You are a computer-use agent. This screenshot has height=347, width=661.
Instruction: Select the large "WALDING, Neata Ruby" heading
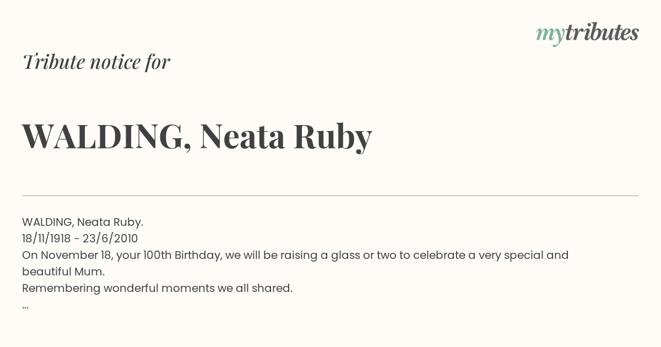197,136
